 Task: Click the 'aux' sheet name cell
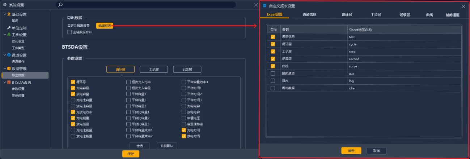pos(404,74)
